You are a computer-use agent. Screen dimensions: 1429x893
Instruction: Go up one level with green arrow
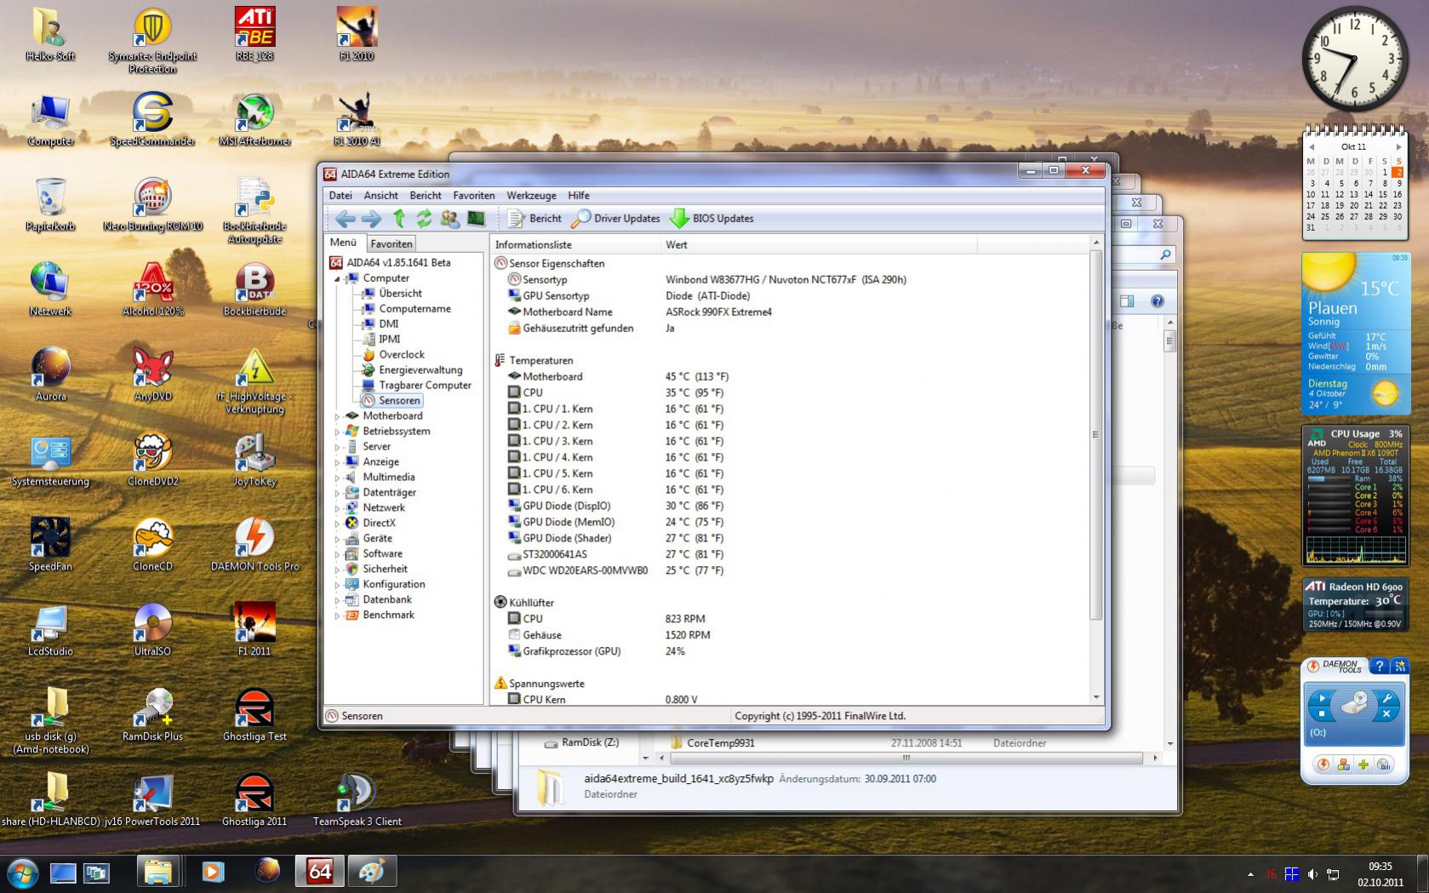pyautogui.click(x=398, y=219)
